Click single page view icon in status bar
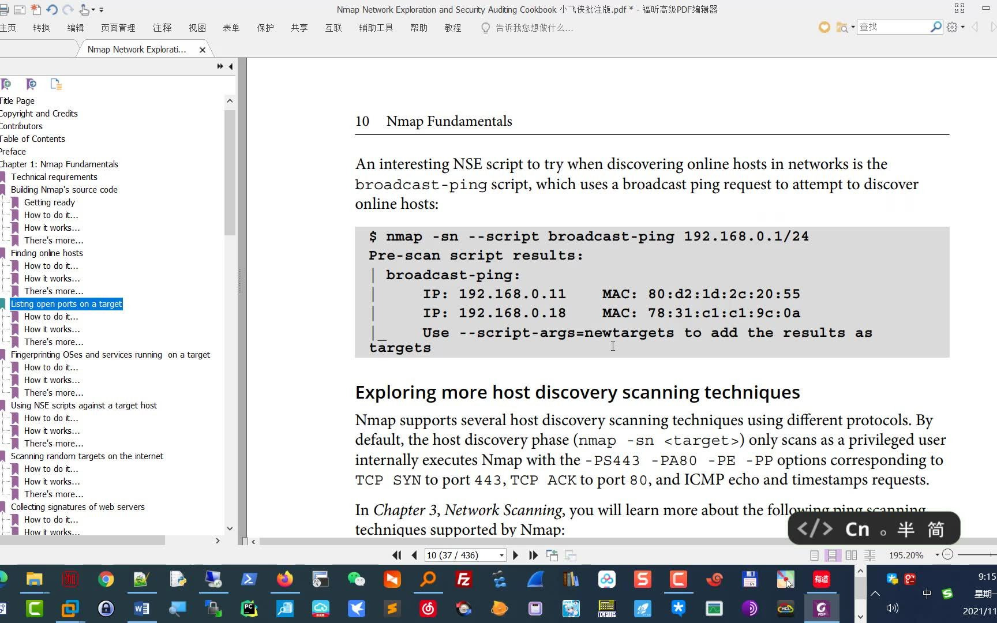Viewport: 997px width, 623px height. (x=814, y=555)
